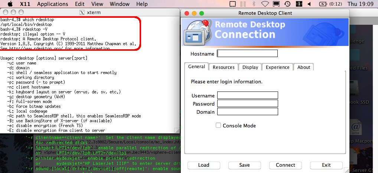This screenshot has height=173, width=378.
Task: Open the Applications menu
Action: click(53, 4)
